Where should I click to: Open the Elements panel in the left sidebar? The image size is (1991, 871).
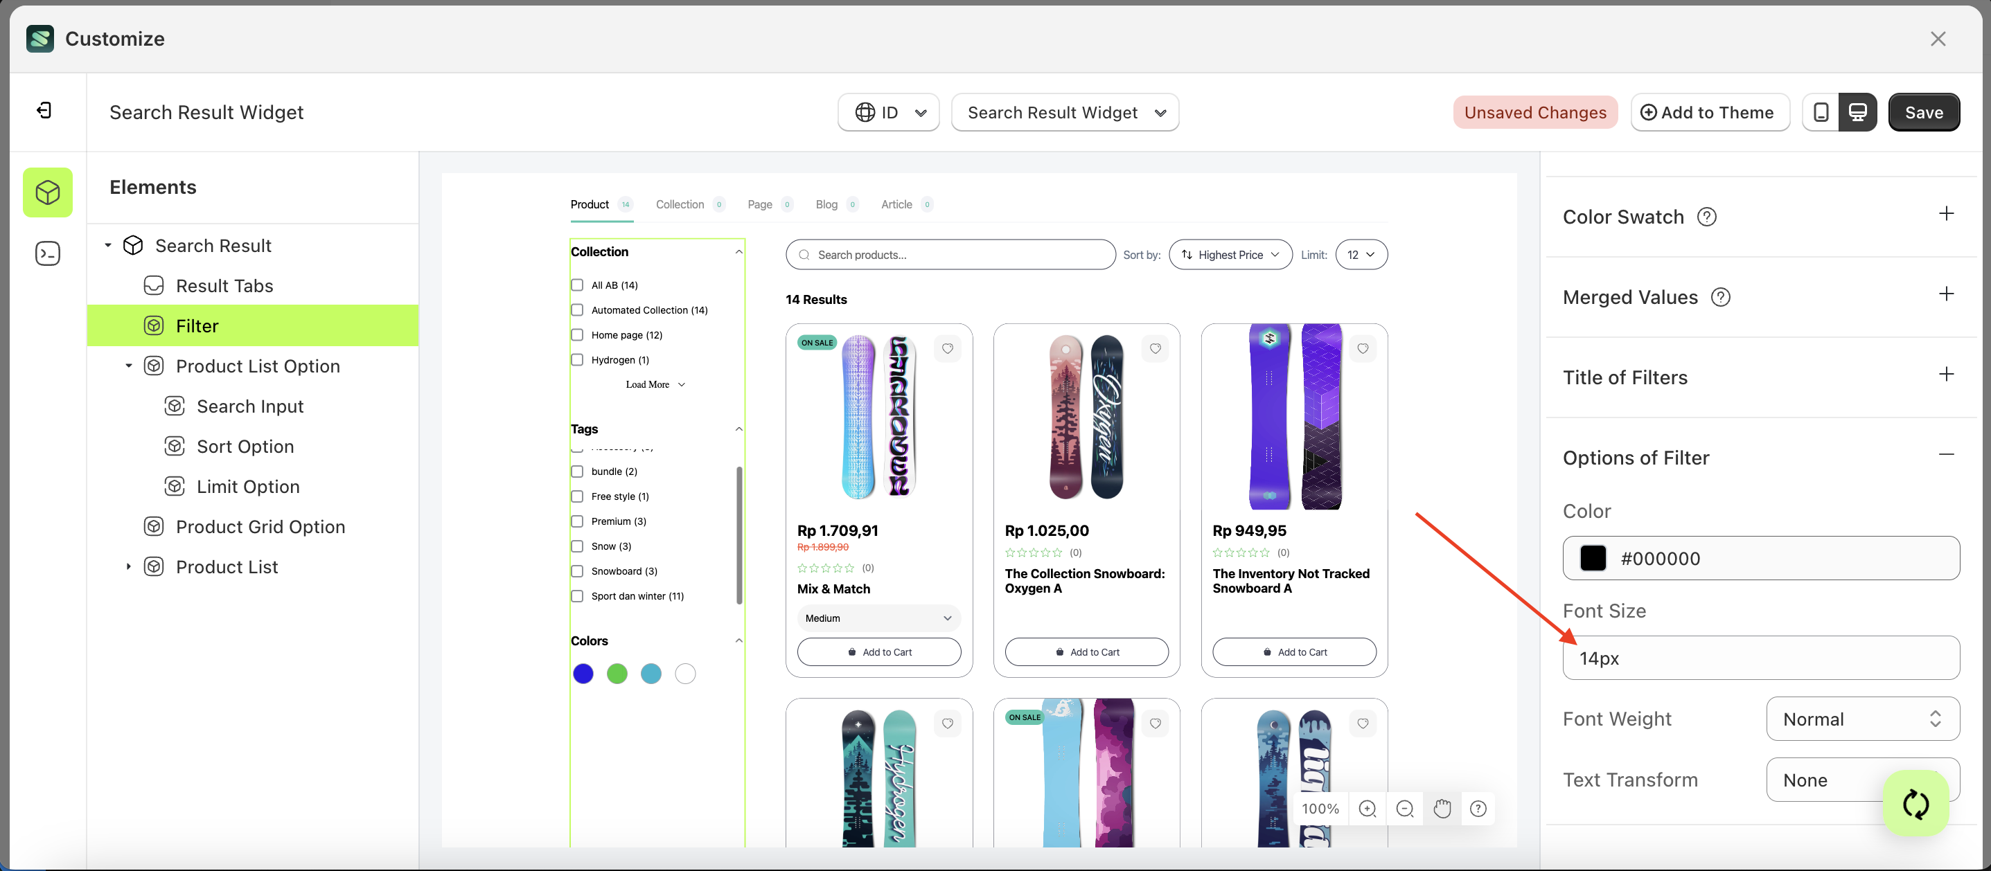(x=48, y=192)
